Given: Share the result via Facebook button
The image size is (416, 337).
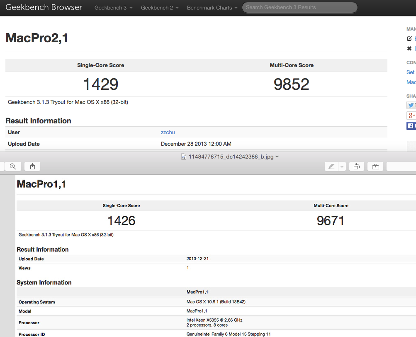Looking at the screenshot, I should [411, 126].
